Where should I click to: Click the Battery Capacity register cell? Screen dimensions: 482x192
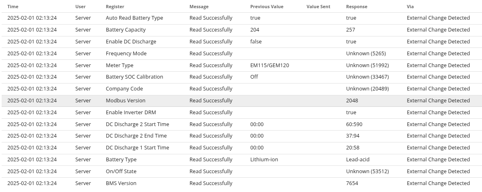coord(126,30)
